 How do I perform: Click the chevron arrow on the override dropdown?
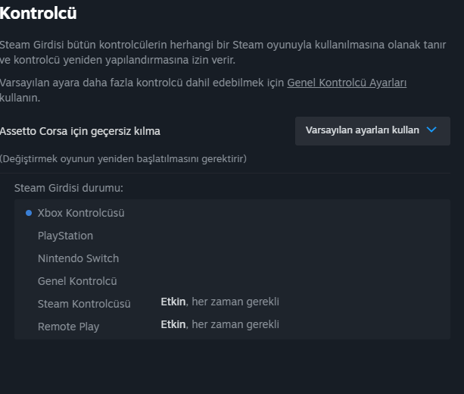coord(431,130)
